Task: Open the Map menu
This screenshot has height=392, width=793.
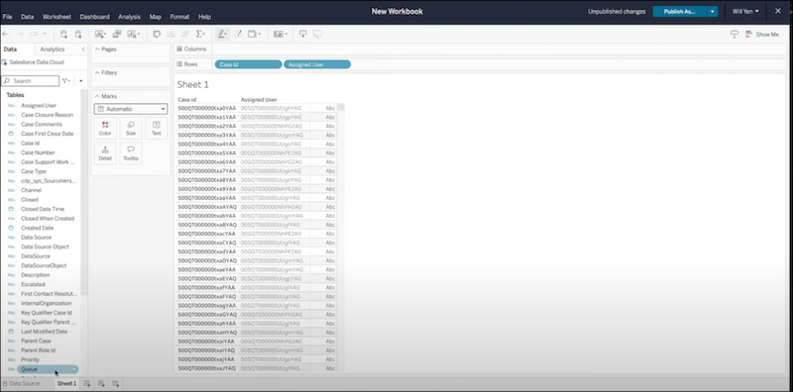Action: pos(156,17)
